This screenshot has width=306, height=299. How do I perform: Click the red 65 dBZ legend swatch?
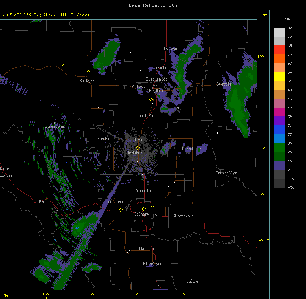[x=279, y=50]
